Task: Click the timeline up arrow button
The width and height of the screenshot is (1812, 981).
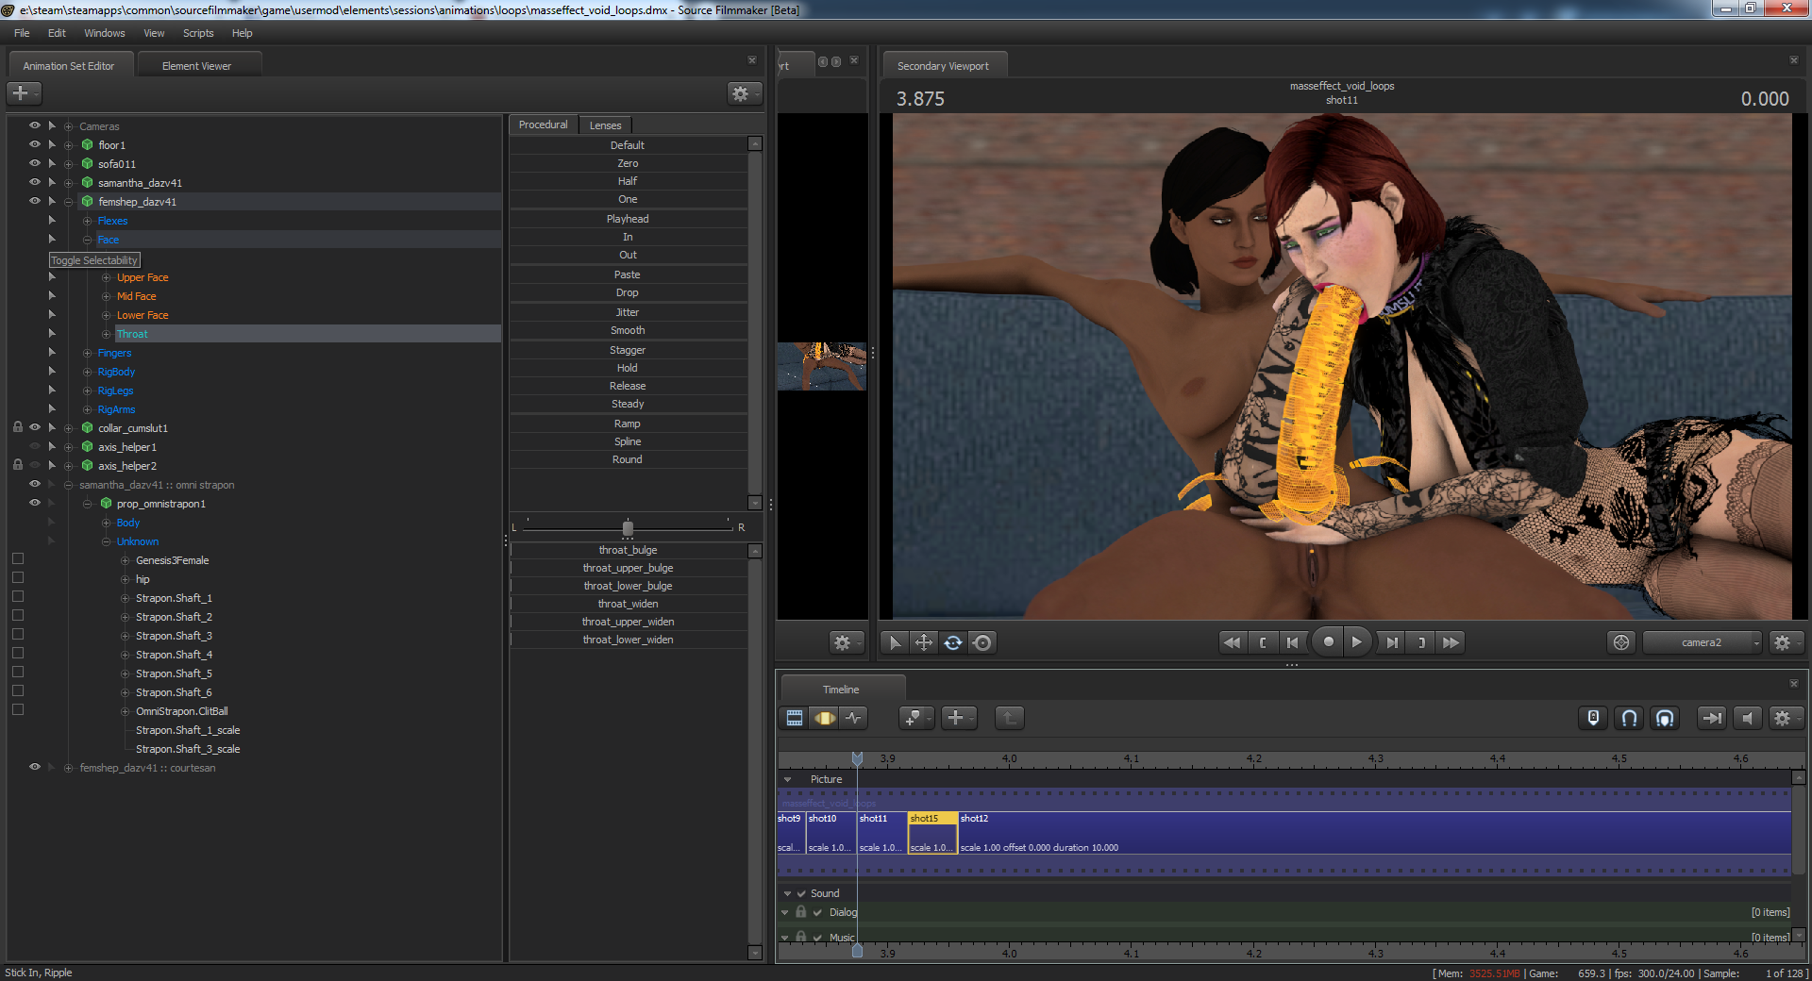Action: (1009, 718)
